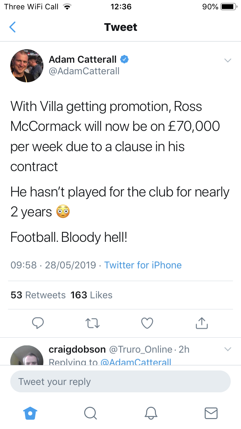Screen dimensions: 241x429
Task: Tap the share upload icon
Action: [202, 323]
